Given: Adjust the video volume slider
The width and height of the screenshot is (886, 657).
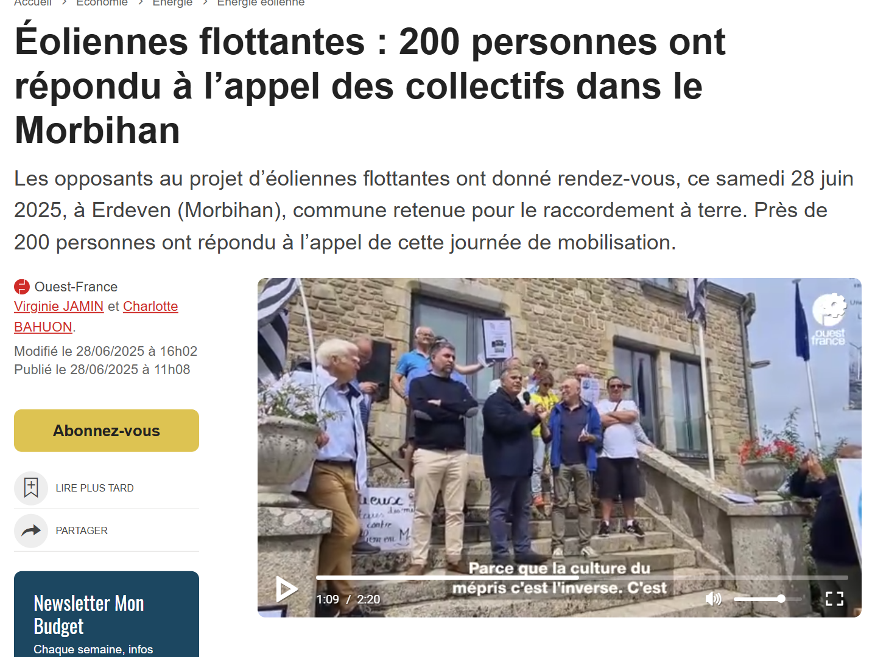Looking at the screenshot, I should [x=768, y=599].
